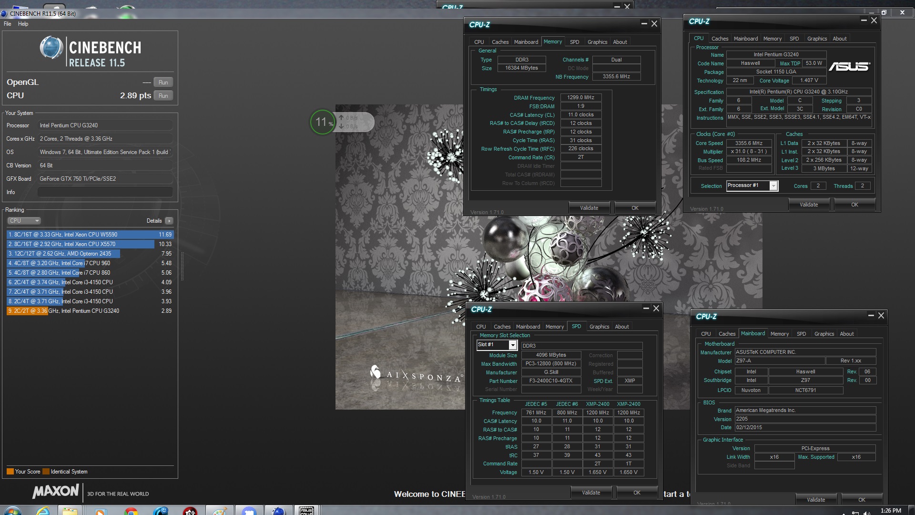Click OK in the processor CPU-Z window
This screenshot has height=515, width=915.
click(854, 205)
